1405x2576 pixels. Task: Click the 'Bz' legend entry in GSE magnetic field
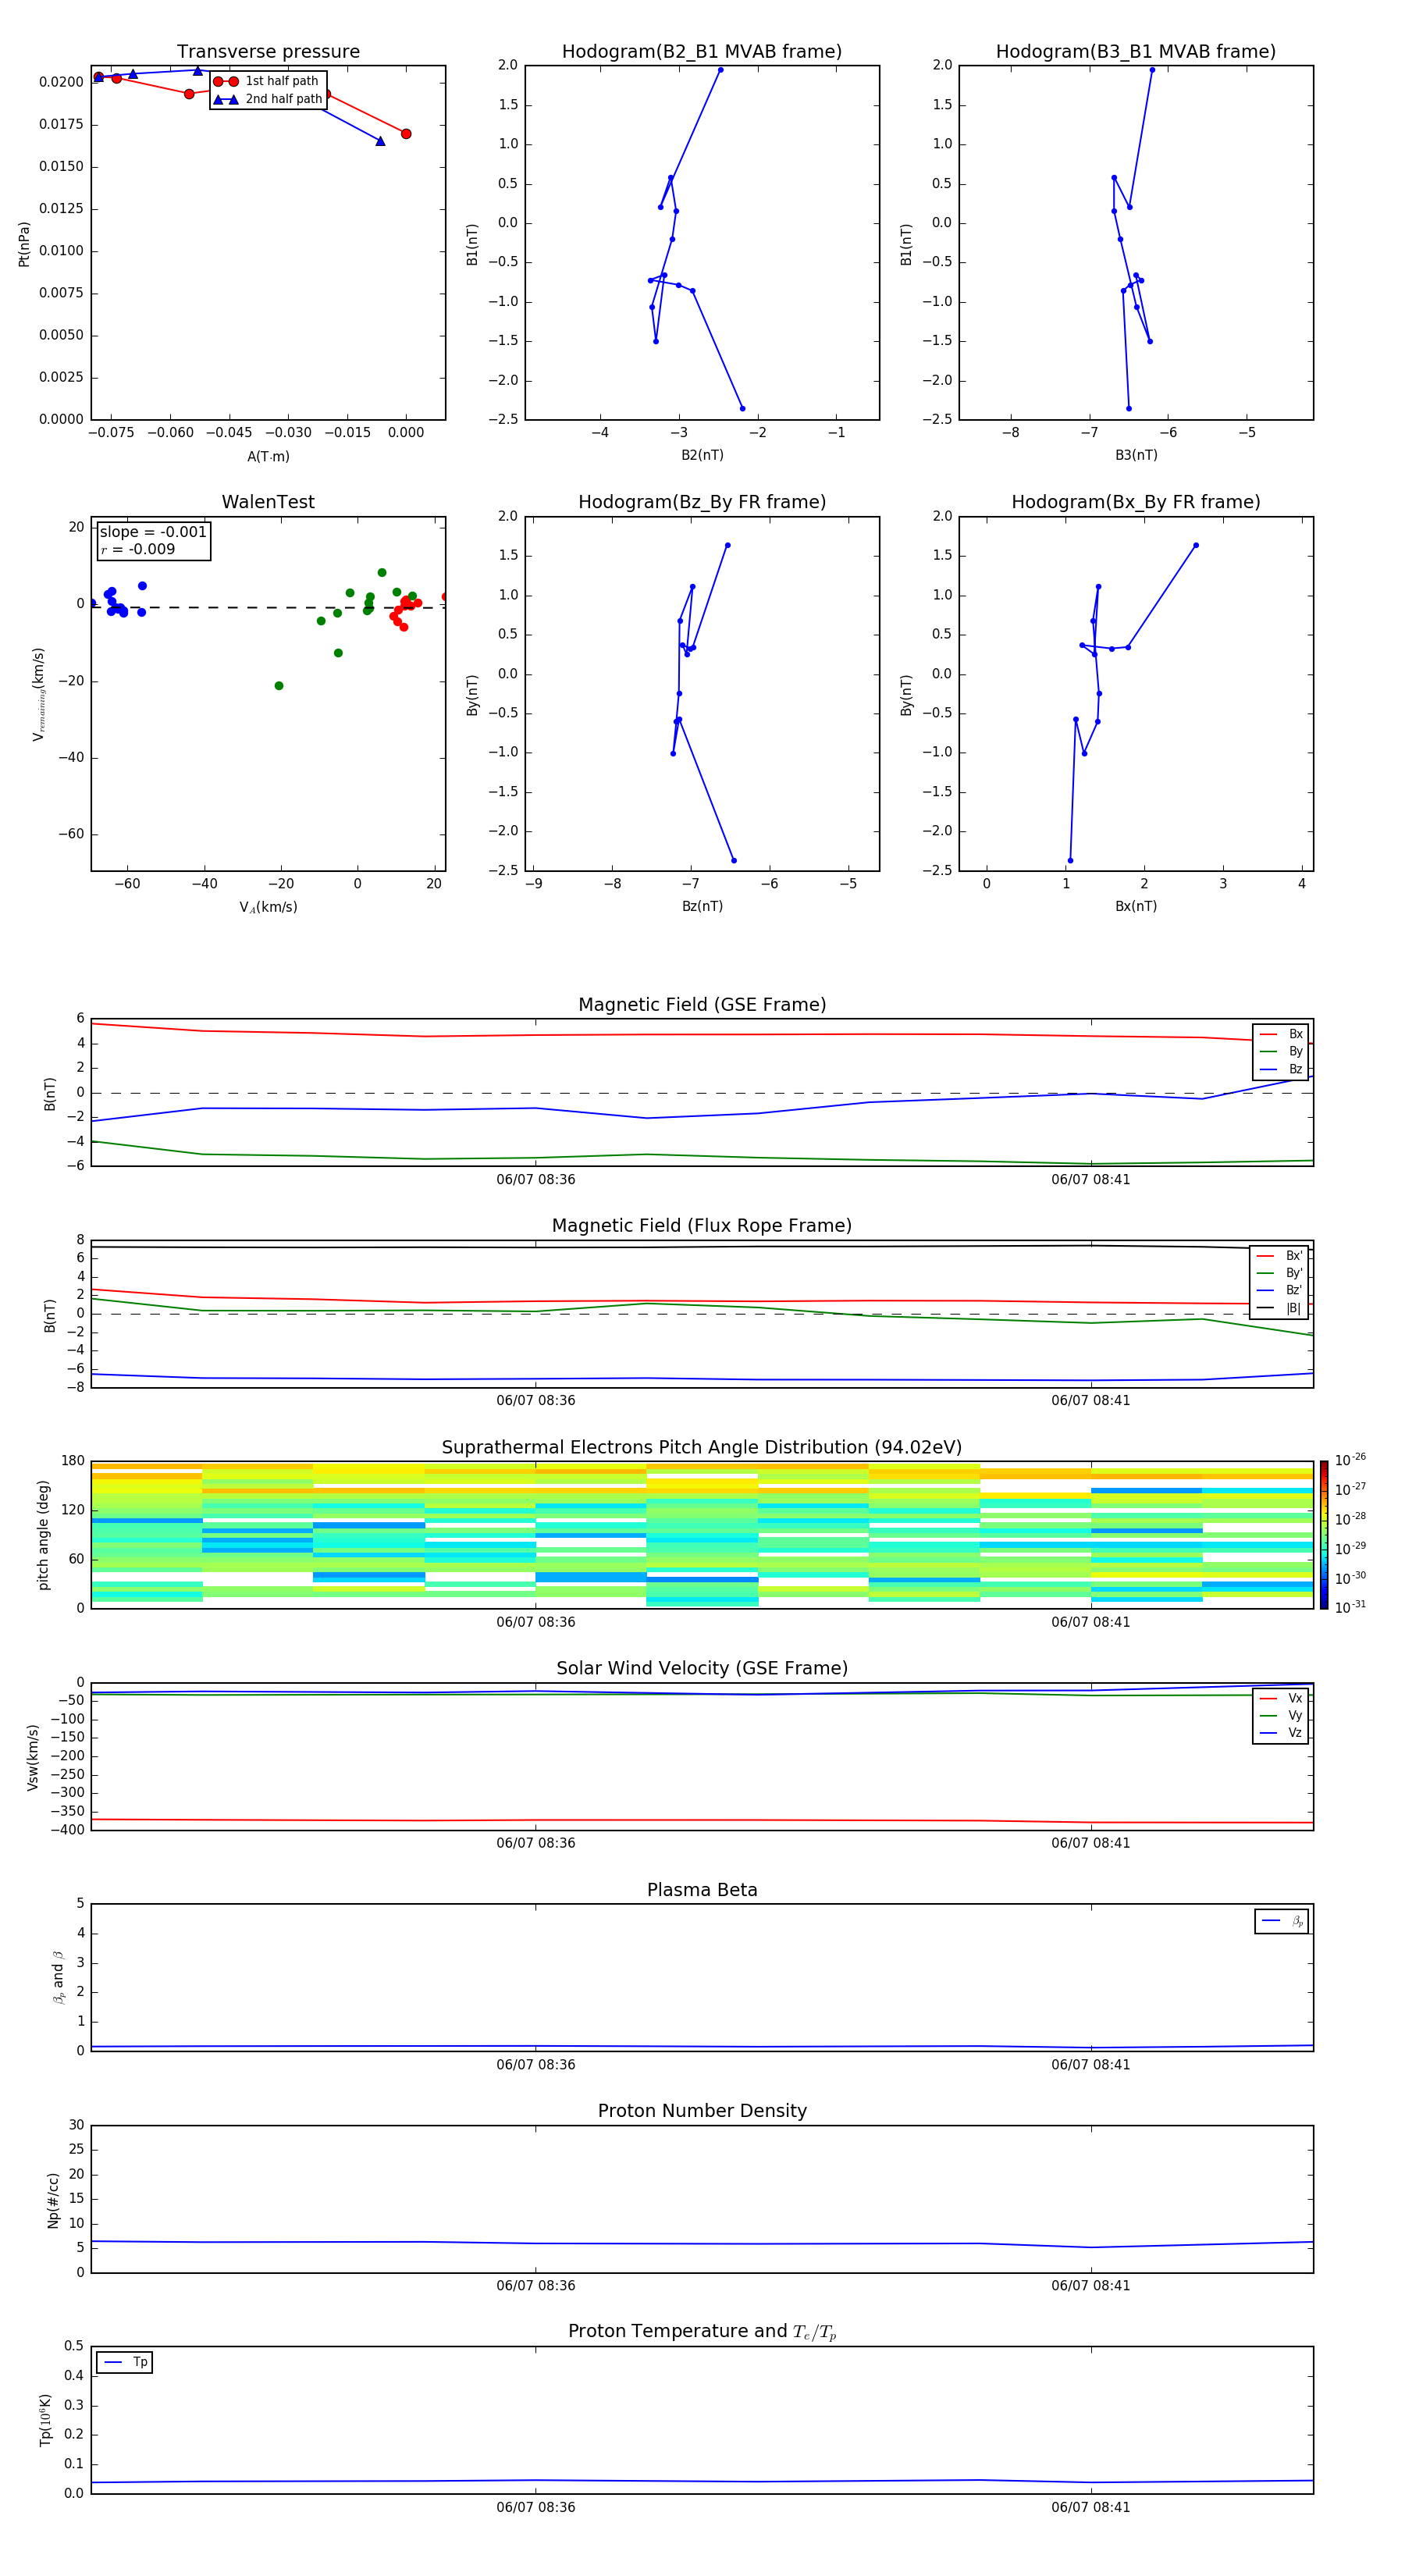[x=1281, y=1069]
